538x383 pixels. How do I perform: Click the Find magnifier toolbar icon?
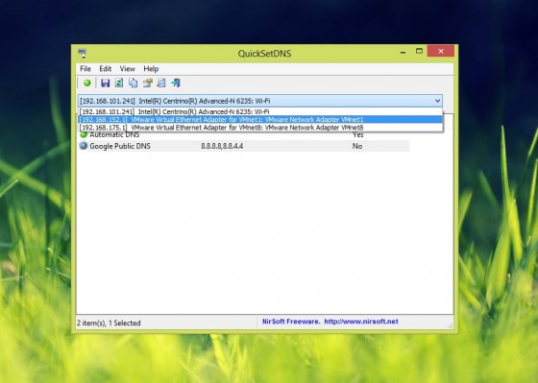point(161,83)
